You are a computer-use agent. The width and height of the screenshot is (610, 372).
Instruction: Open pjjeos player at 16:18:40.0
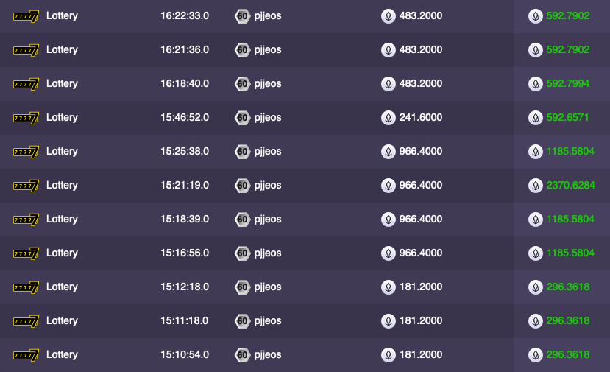click(x=268, y=84)
